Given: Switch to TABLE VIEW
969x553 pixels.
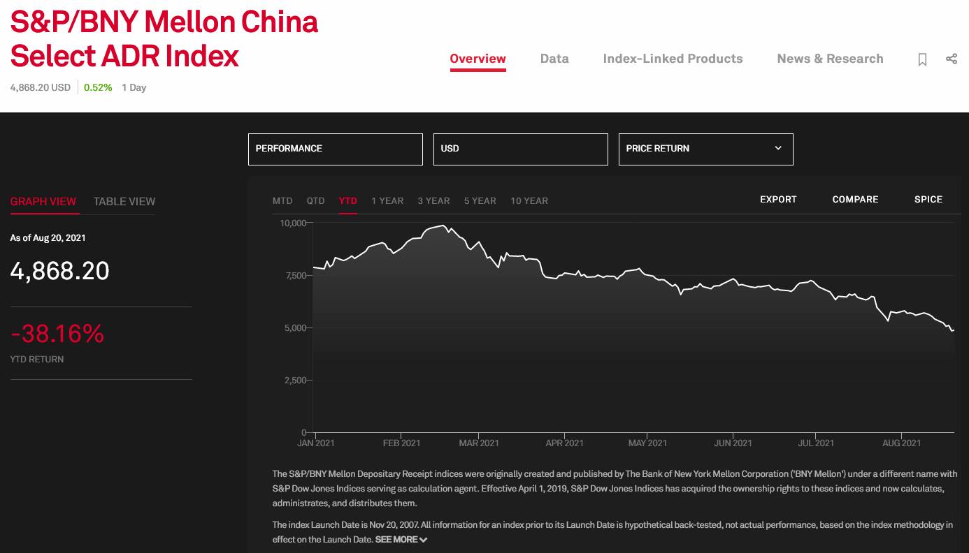Looking at the screenshot, I should (124, 201).
